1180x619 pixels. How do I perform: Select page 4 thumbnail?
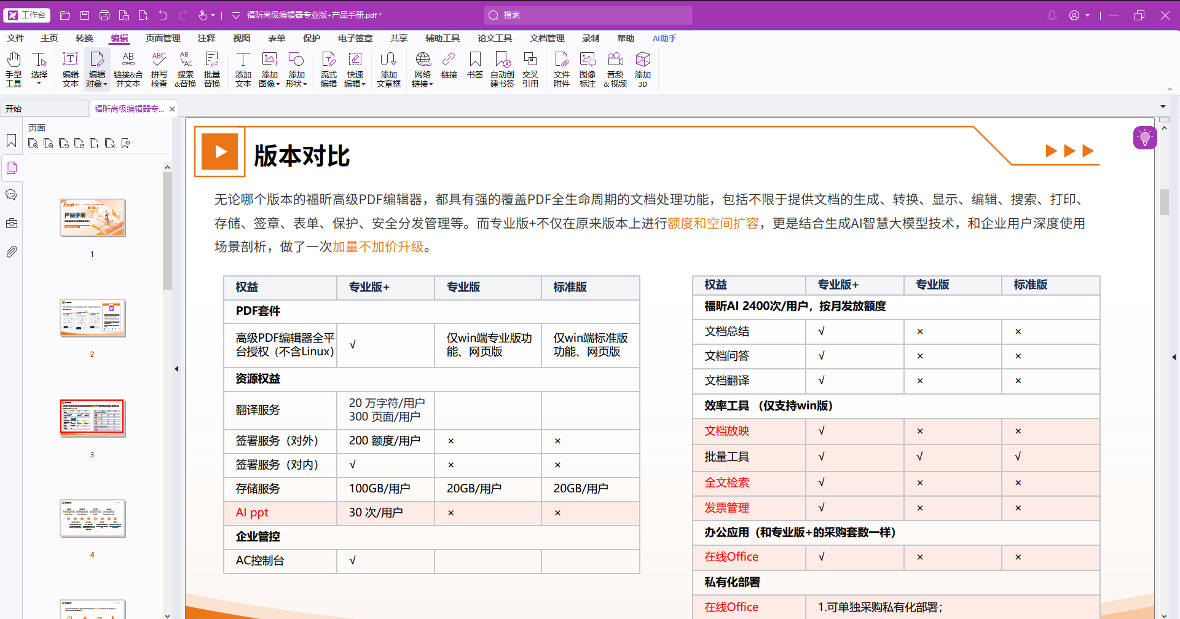(x=92, y=518)
